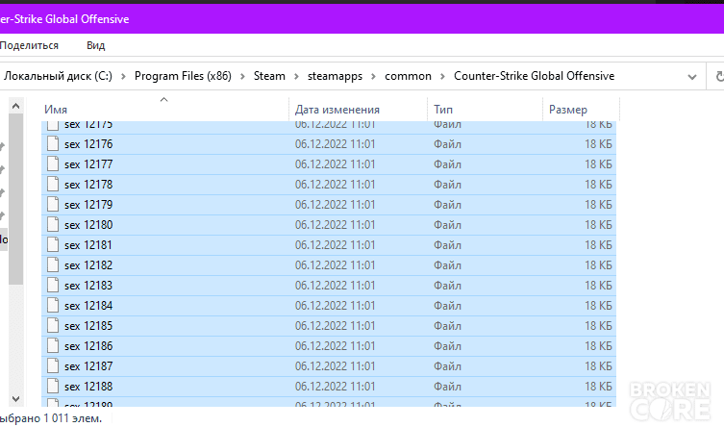Expand chevron after Program Files (x86)
The height and width of the screenshot is (427, 724).
click(242, 77)
